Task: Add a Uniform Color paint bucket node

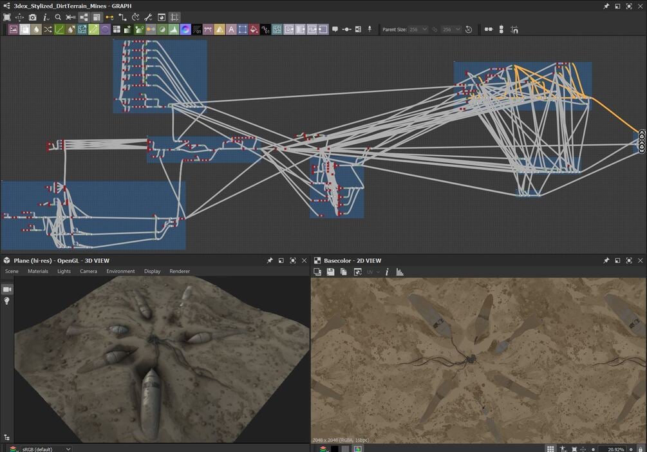Action: 254,30
